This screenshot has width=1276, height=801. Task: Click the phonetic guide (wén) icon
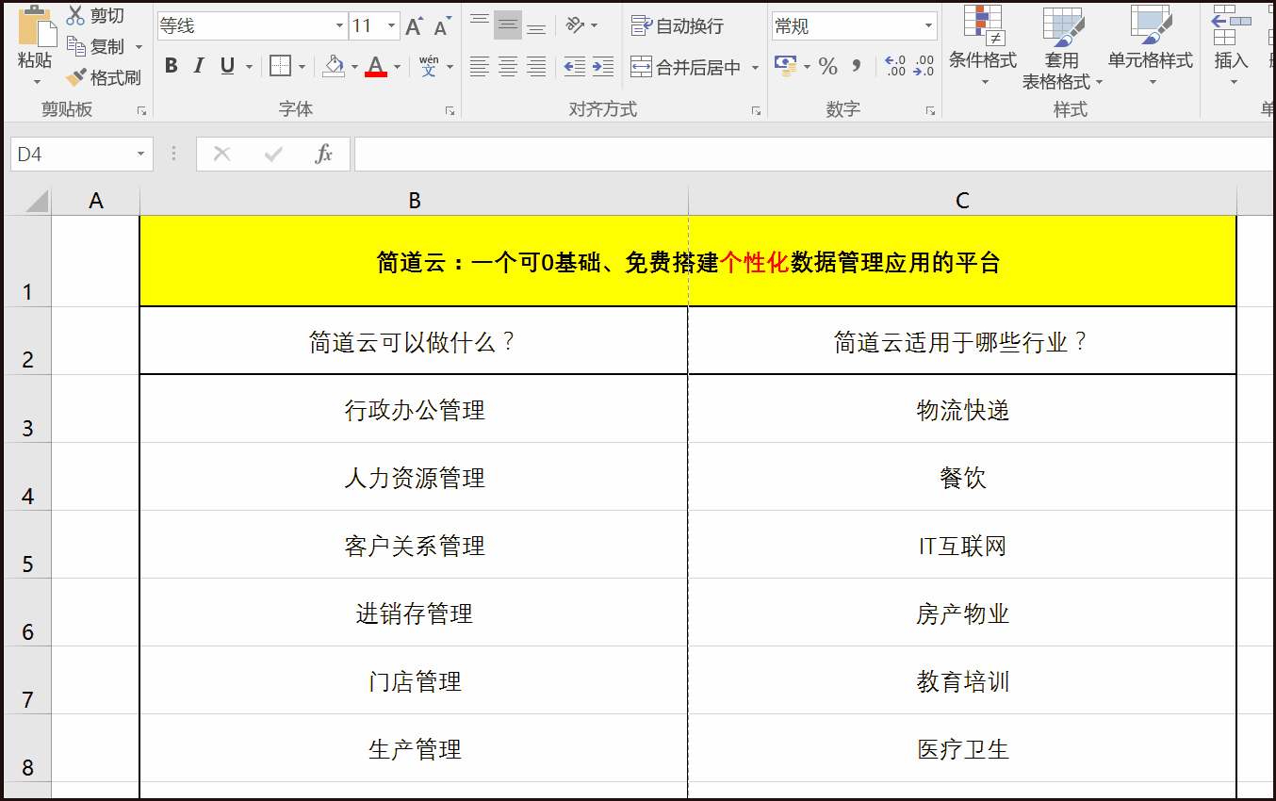[429, 66]
